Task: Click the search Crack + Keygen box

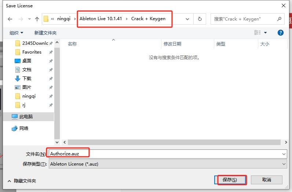Action: coord(247,19)
